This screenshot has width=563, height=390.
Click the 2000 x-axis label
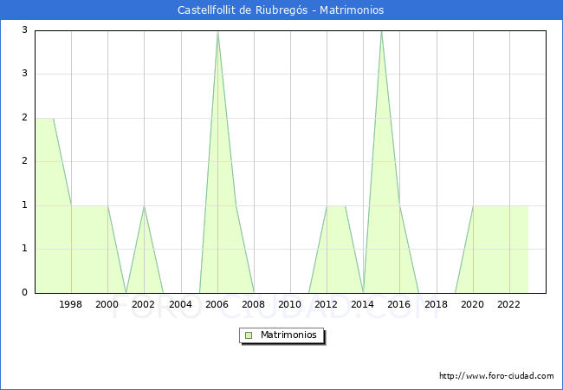(x=107, y=304)
